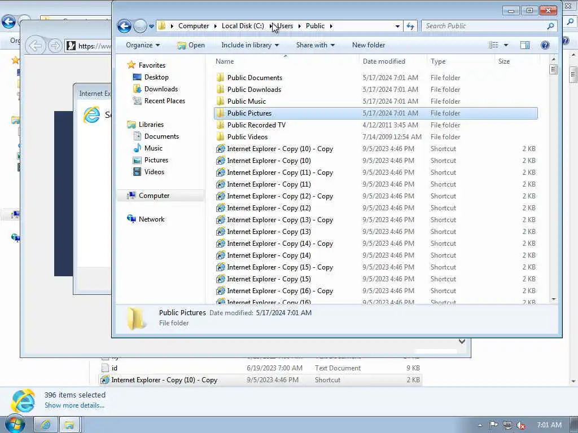Click Show more details link in back window
This screenshot has height=433, width=578.
(x=75, y=405)
